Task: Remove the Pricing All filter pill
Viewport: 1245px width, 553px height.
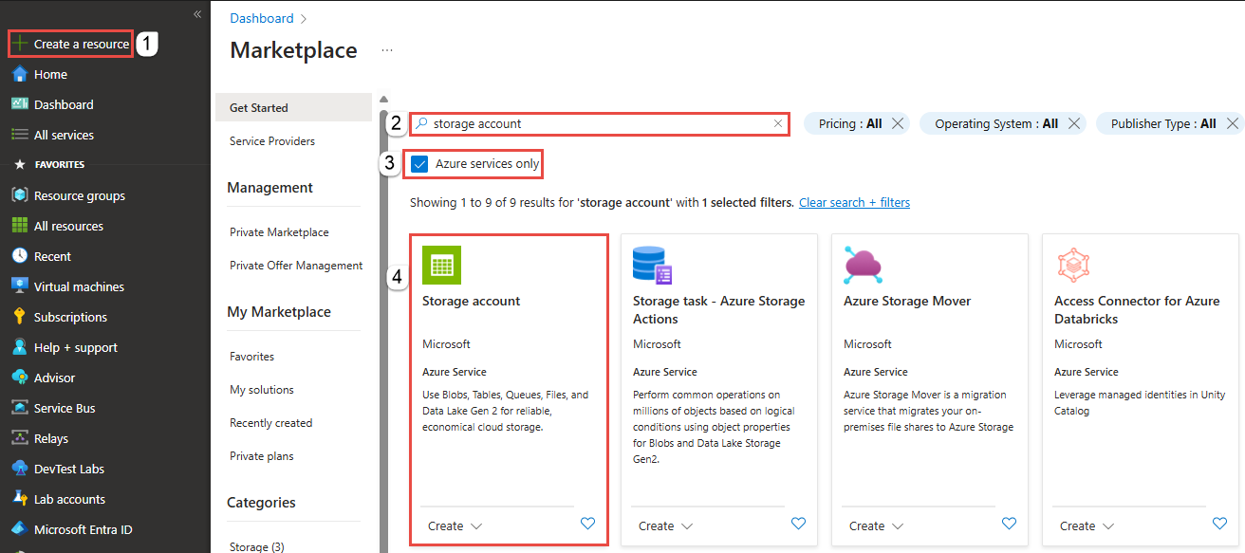Action: pyautogui.click(x=897, y=122)
